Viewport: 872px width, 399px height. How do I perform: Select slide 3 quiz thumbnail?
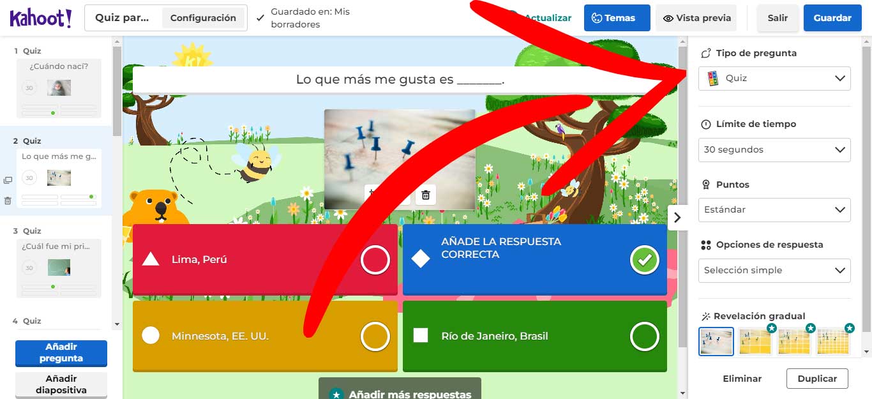(59, 268)
